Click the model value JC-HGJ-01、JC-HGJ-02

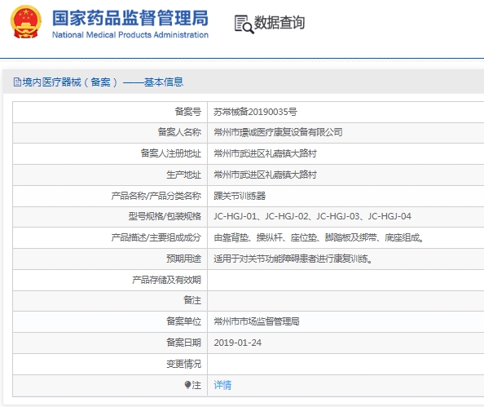pyautogui.click(x=312, y=216)
